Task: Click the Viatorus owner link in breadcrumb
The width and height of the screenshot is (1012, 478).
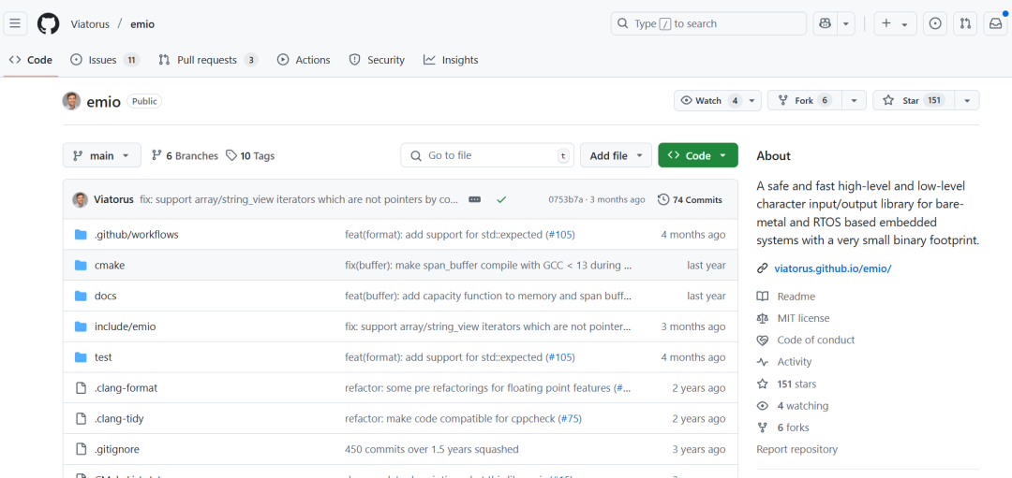Action: point(90,24)
